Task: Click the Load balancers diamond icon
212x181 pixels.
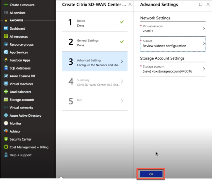Action: (6, 92)
